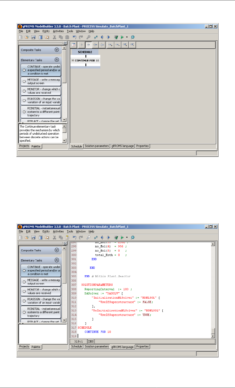Switch to gPROMS language tab, upper window
This screenshot has width=235, height=388.
coord(122,146)
